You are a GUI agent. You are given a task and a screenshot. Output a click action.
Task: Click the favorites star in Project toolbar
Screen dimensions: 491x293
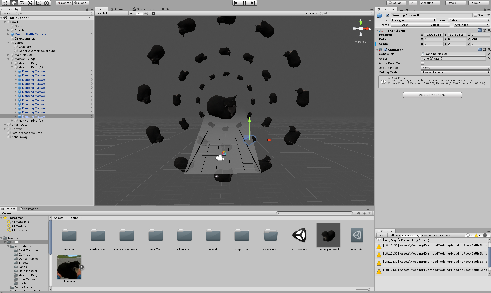(x=370, y=213)
